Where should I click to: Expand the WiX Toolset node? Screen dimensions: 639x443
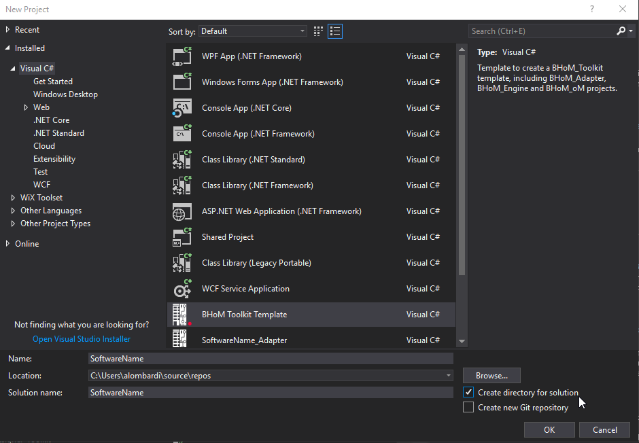point(13,198)
